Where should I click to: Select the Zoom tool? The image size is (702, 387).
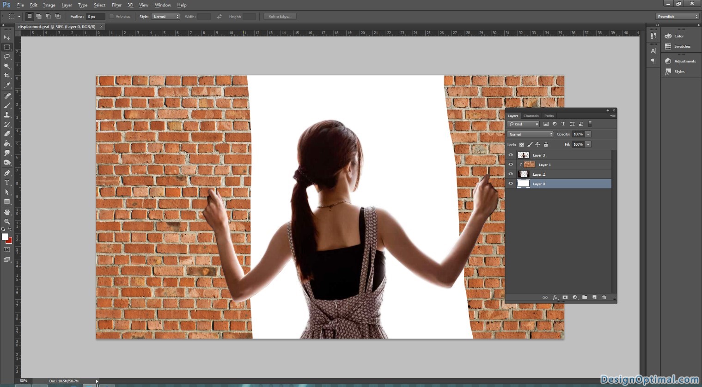7,221
